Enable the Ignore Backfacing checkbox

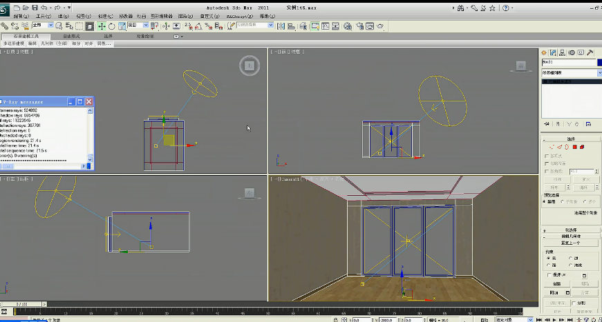click(x=547, y=163)
